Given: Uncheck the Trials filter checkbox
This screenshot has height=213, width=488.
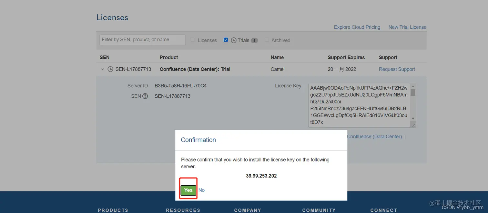Looking at the screenshot, I should click(226, 40).
